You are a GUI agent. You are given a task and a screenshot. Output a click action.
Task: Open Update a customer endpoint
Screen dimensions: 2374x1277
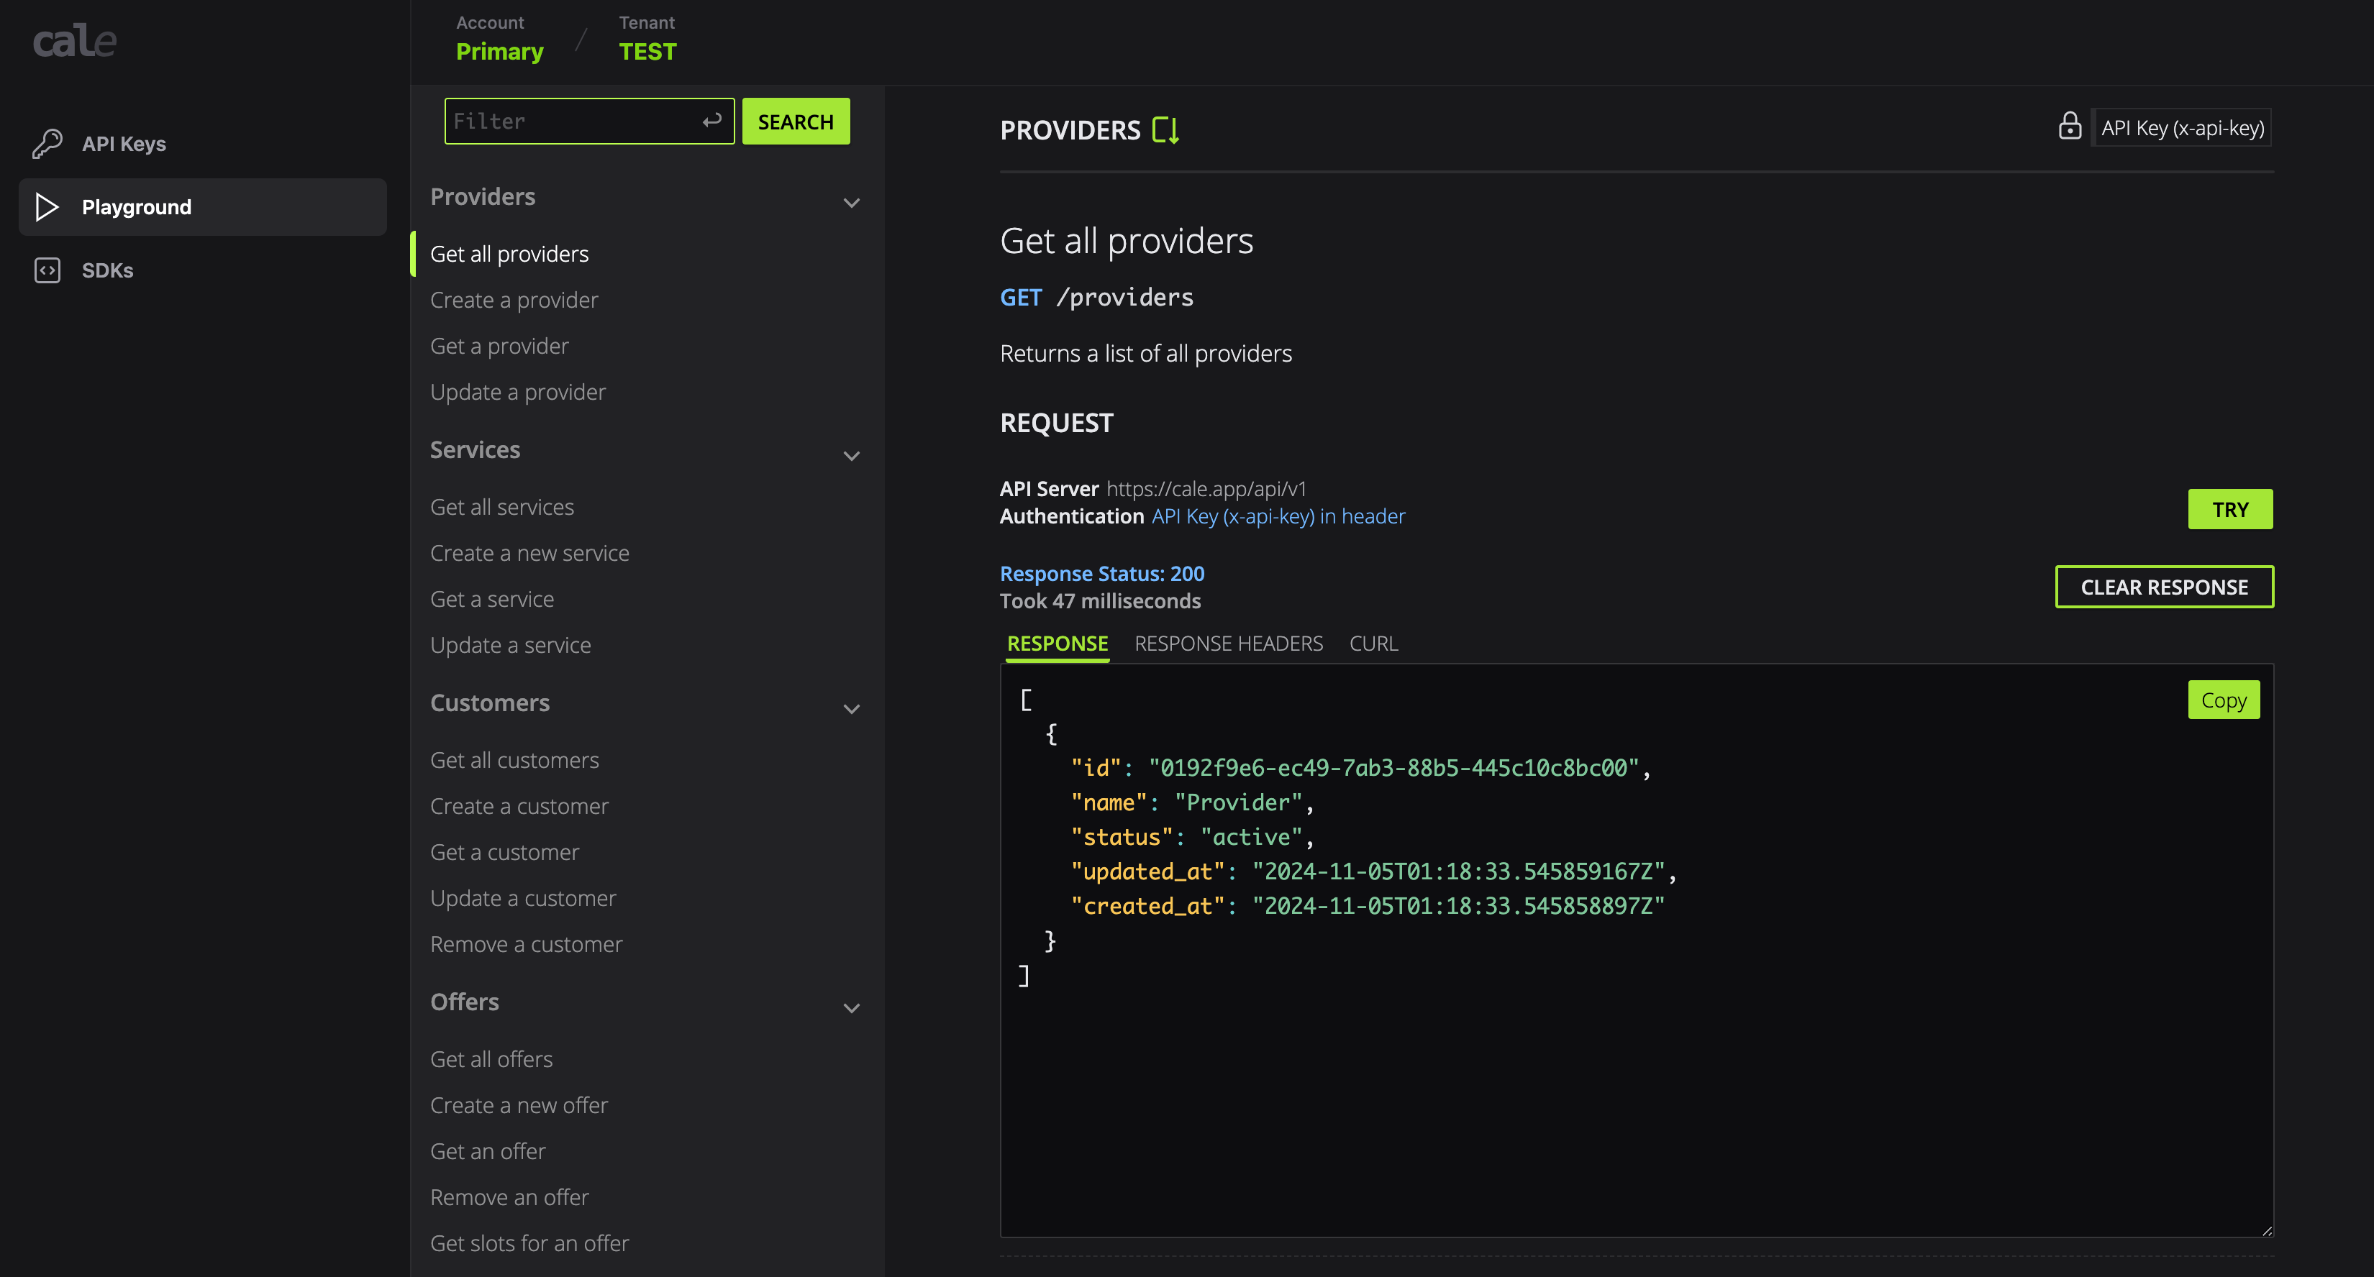coord(524,898)
